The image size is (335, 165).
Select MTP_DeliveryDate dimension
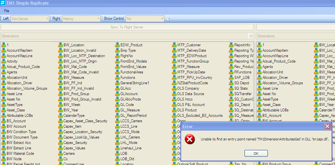click(192, 50)
